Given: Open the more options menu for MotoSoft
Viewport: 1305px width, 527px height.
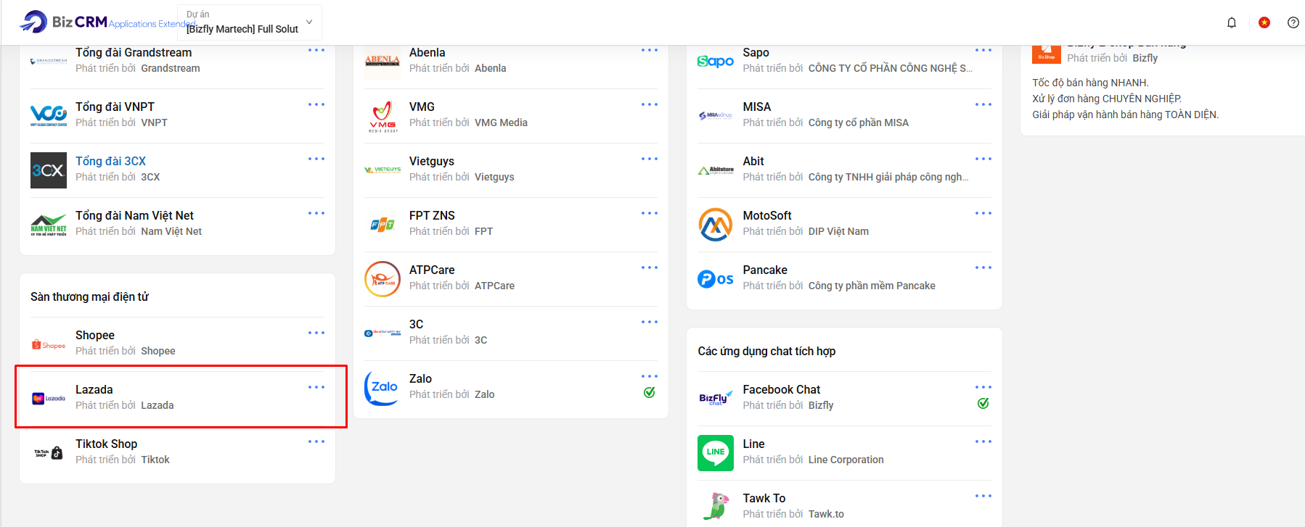Looking at the screenshot, I should click(983, 214).
